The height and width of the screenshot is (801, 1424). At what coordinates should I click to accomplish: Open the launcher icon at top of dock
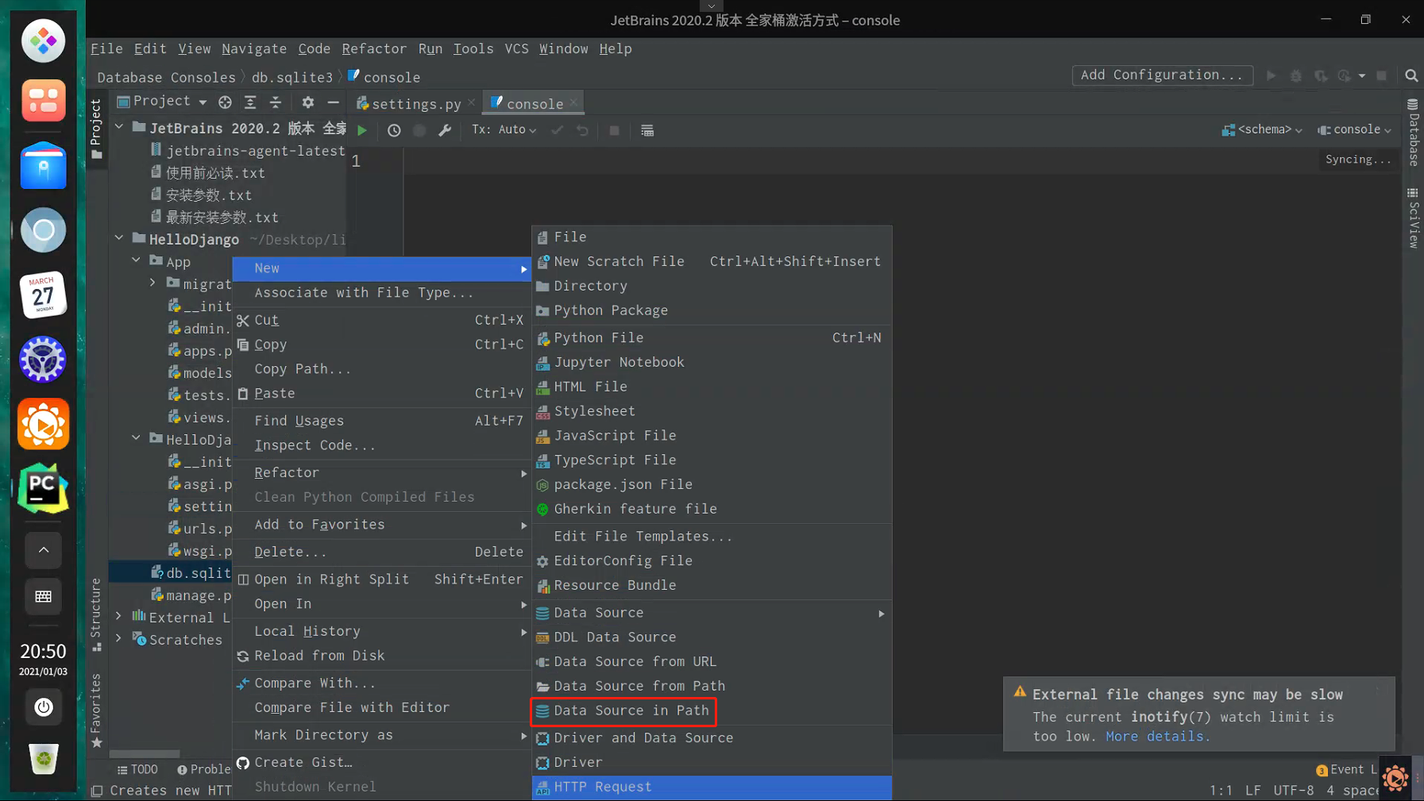(x=43, y=40)
